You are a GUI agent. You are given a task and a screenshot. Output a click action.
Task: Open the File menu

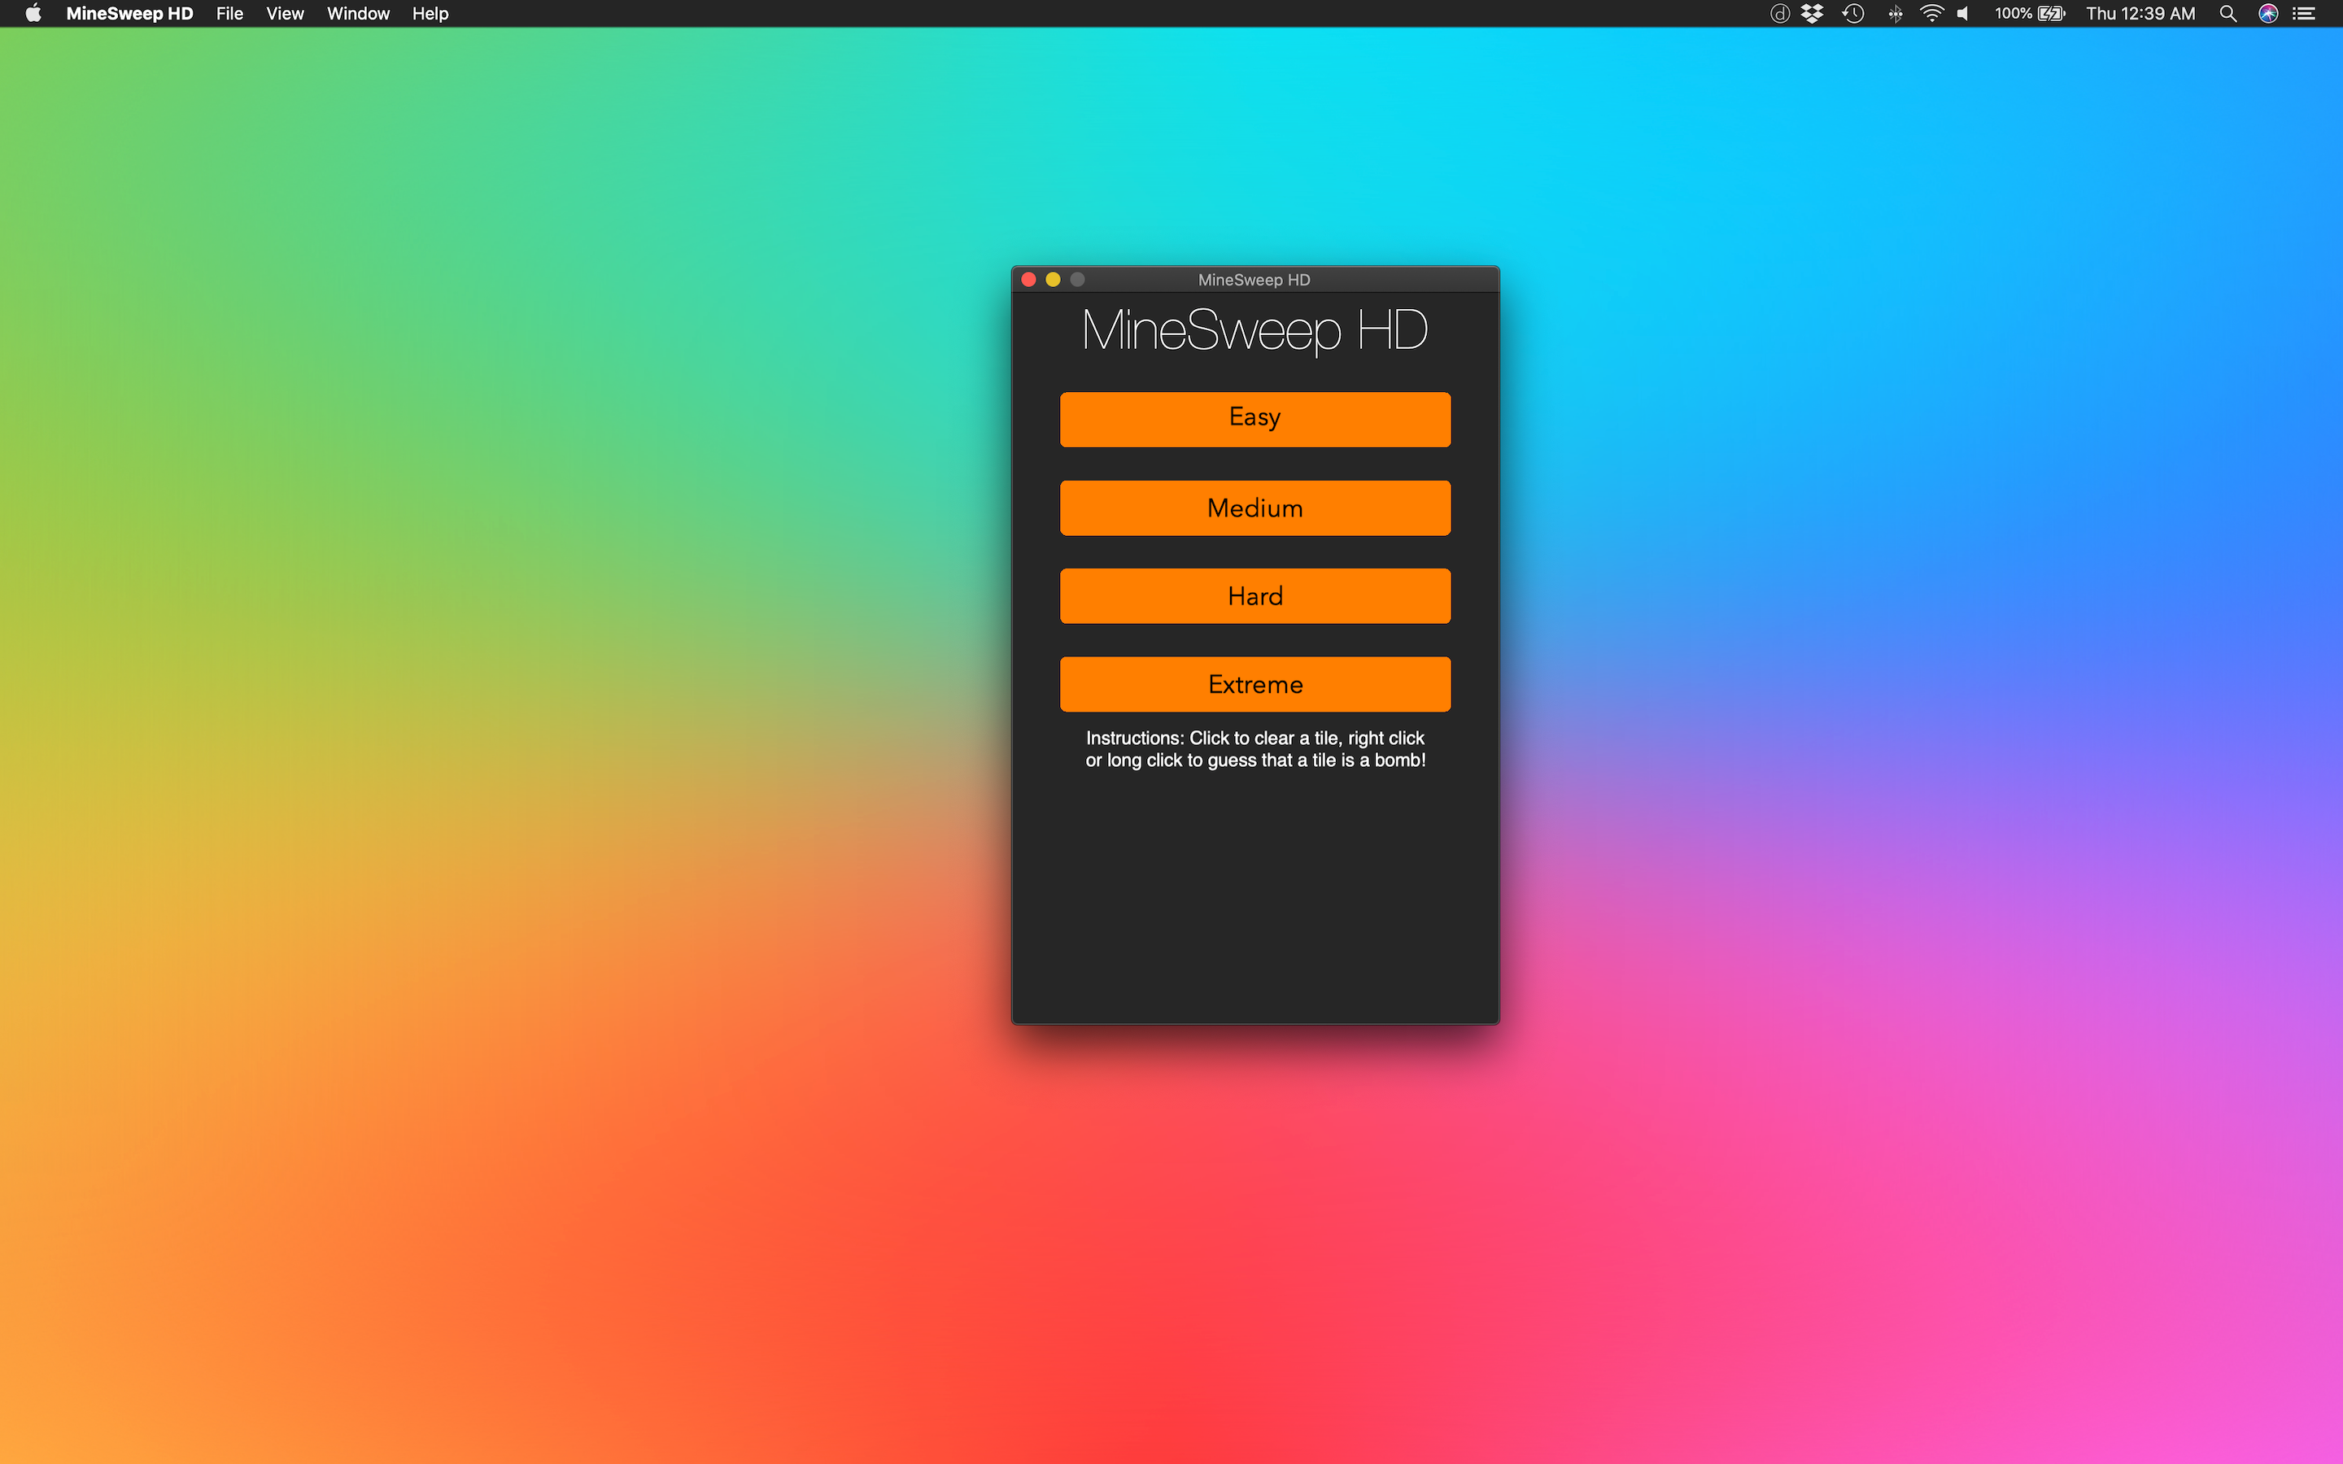[229, 14]
